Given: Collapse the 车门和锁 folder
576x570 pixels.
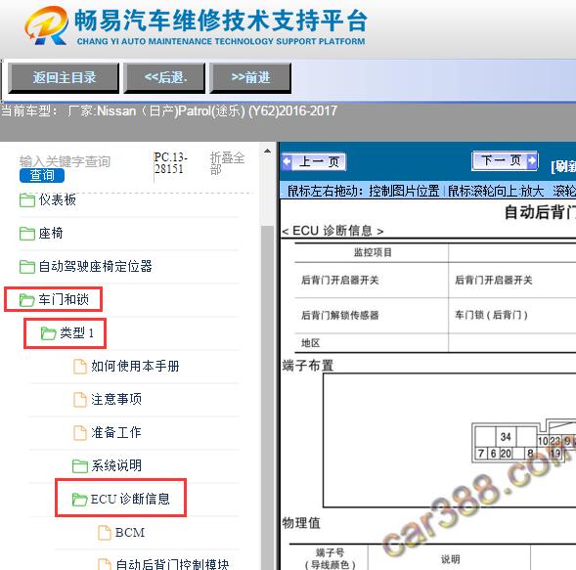Looking at the screenshot, I should pos(64,300).
